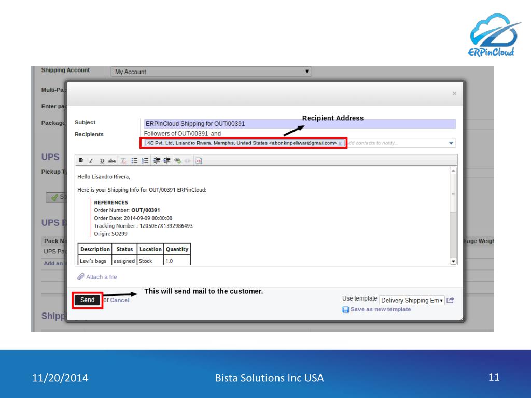Screen dimensions: 531x398
Task: Click Save as new template
Action: (381, 309)
